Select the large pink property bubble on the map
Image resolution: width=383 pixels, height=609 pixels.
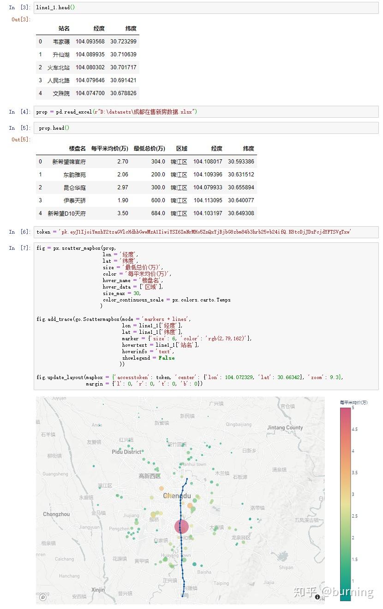(x=181, y=527)
